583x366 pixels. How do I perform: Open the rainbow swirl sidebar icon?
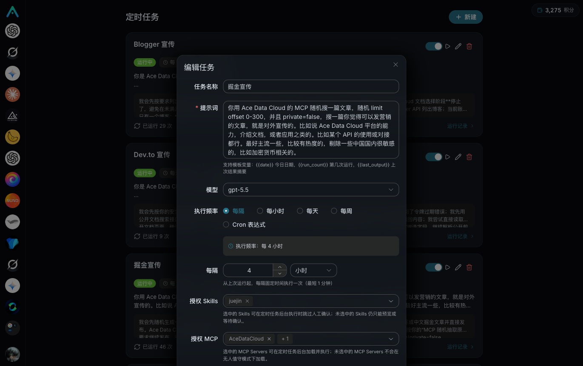click(x=12, y=180)
